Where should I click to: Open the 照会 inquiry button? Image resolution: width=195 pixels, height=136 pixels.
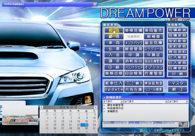(x=114, y=31)
